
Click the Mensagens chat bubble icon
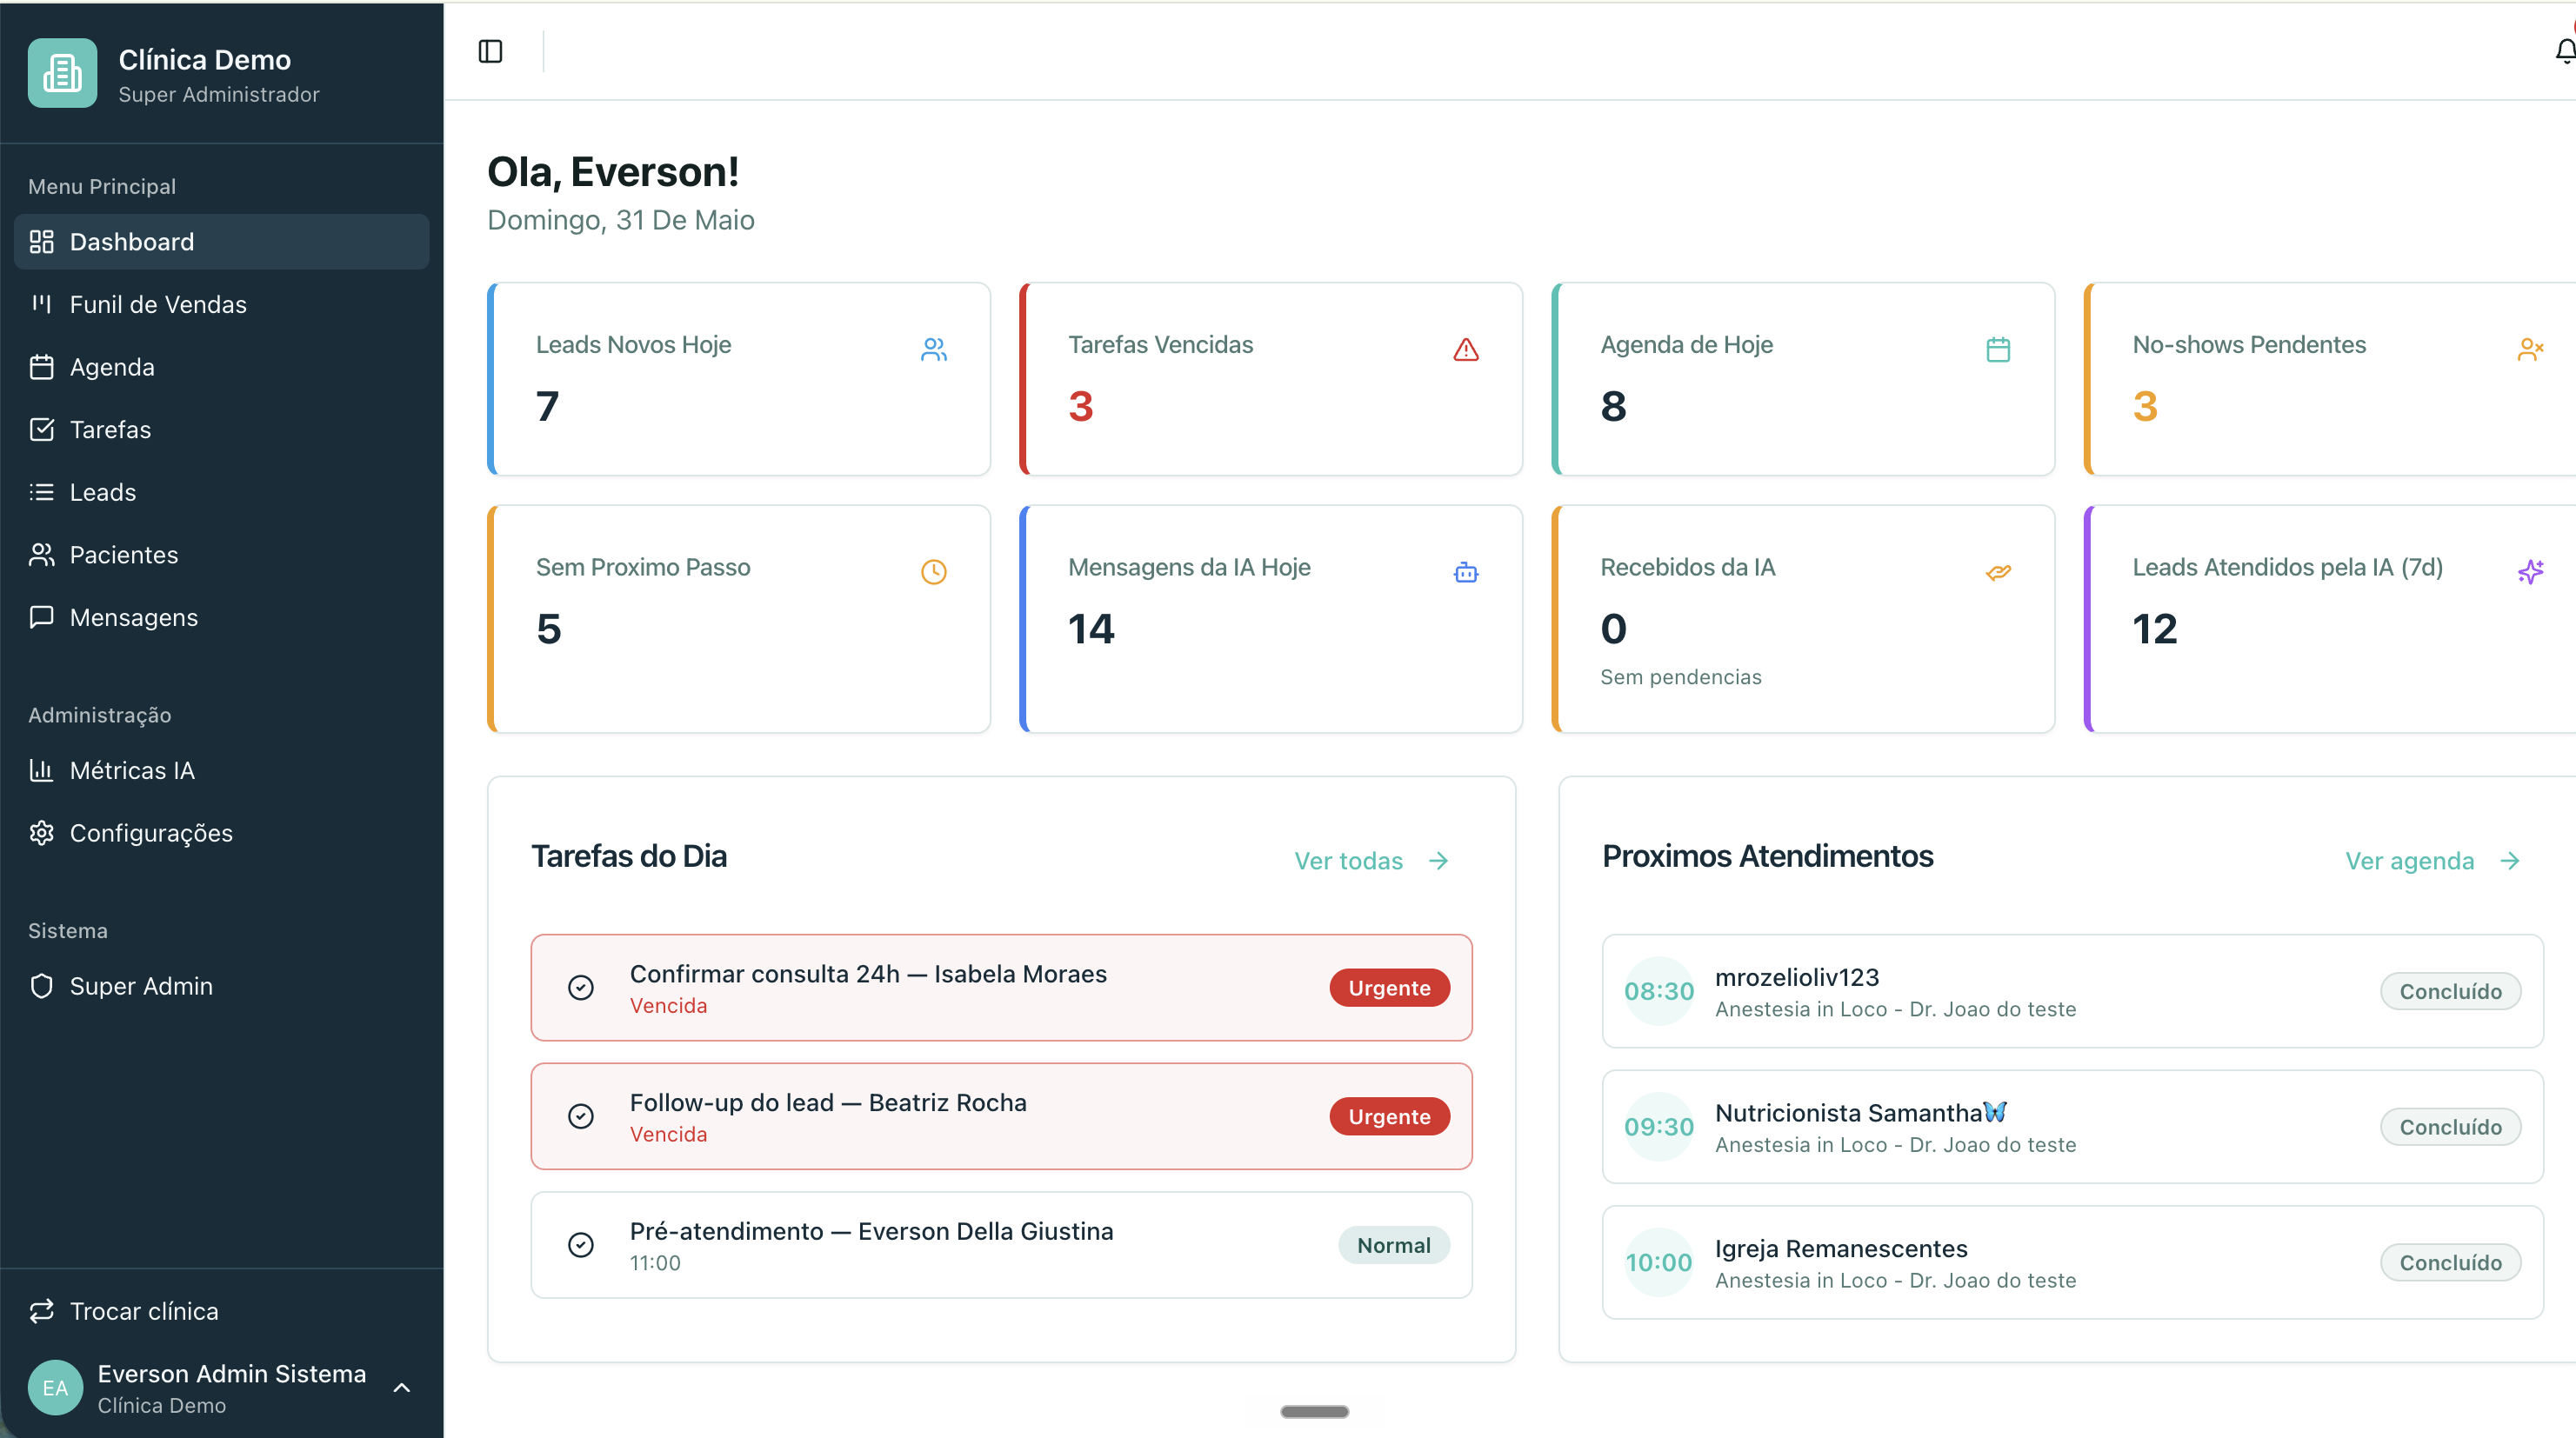[x=41, y=617]
